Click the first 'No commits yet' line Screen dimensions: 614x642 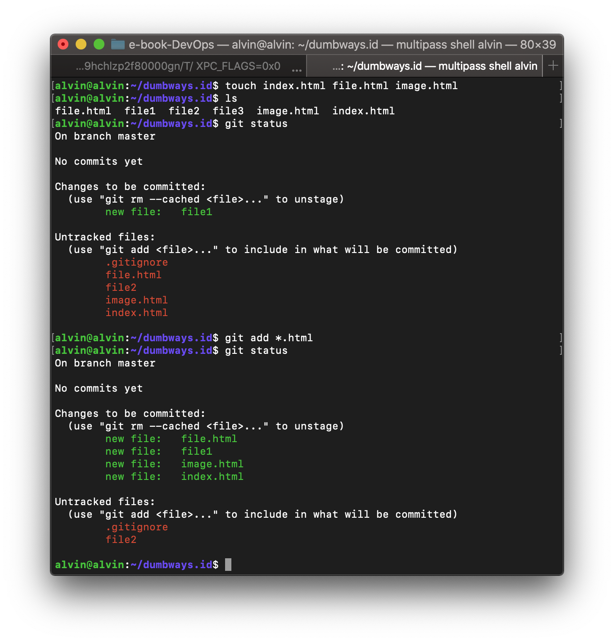point(99,161)
